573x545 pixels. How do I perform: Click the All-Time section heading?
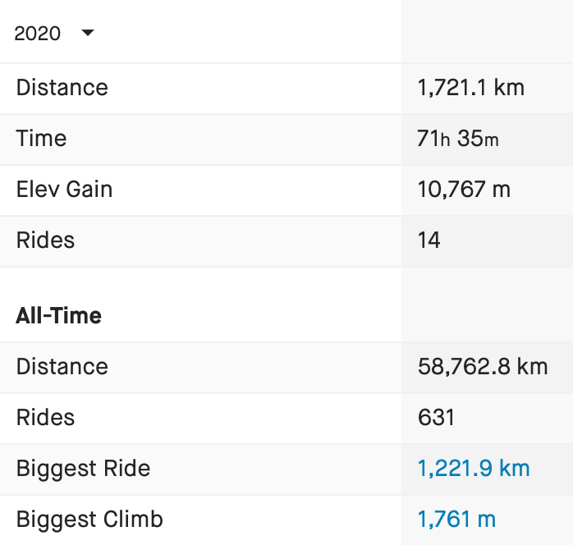pos(58,316)
